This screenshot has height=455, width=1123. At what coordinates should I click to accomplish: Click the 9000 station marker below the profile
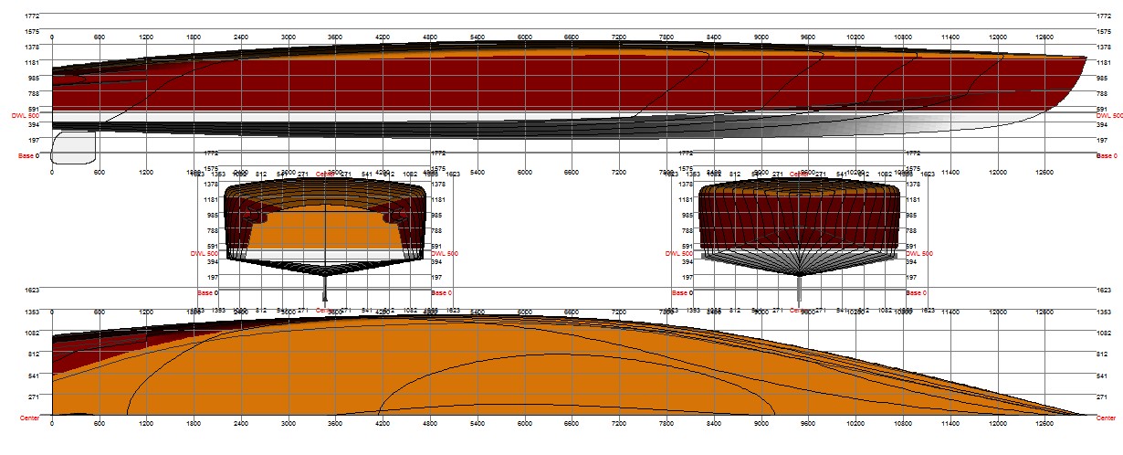761,172
